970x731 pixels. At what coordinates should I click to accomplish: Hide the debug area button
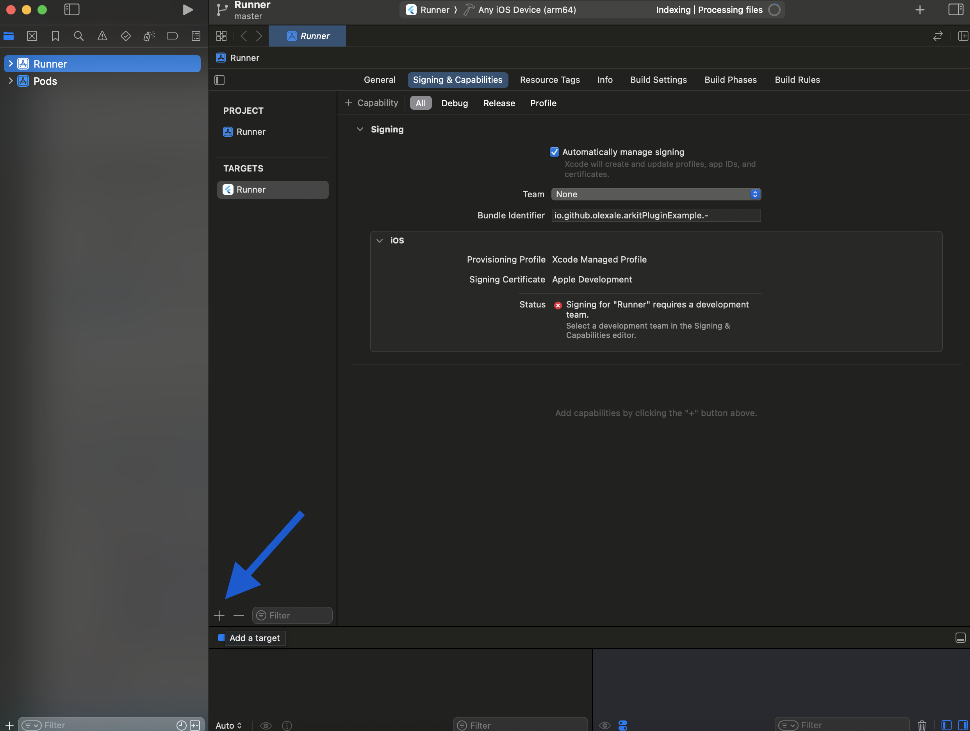point(960,638)
